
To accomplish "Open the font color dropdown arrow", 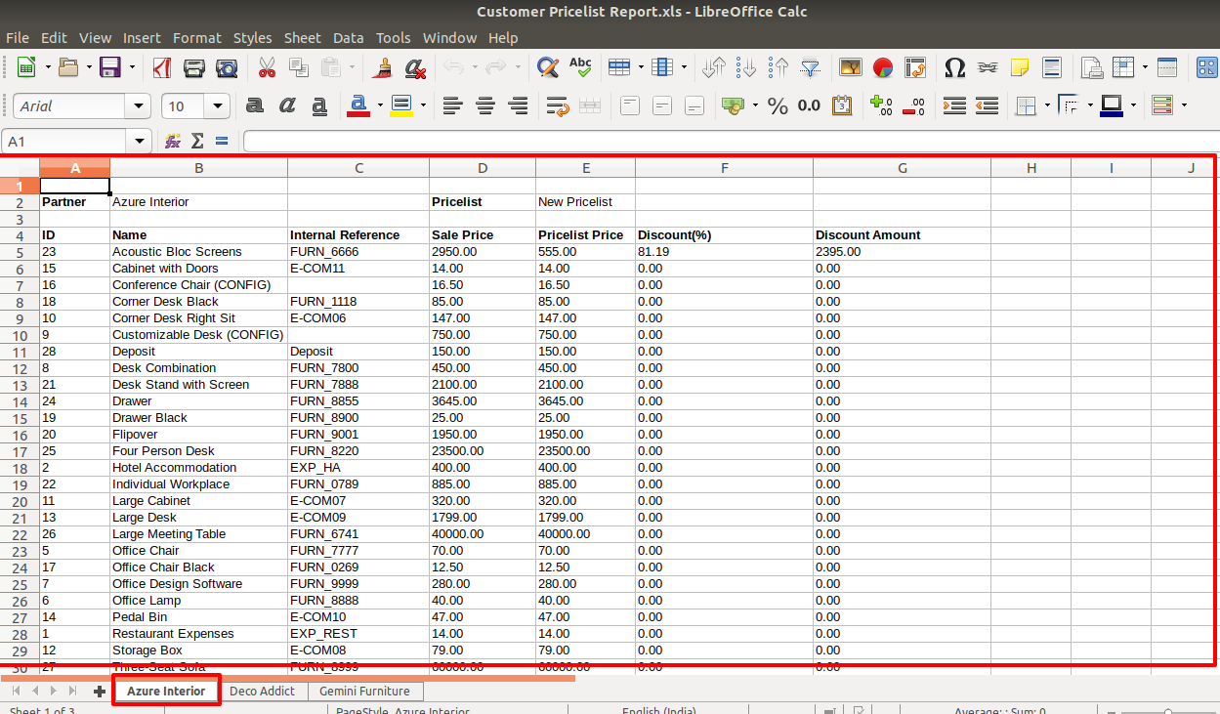I will [378, 105].
